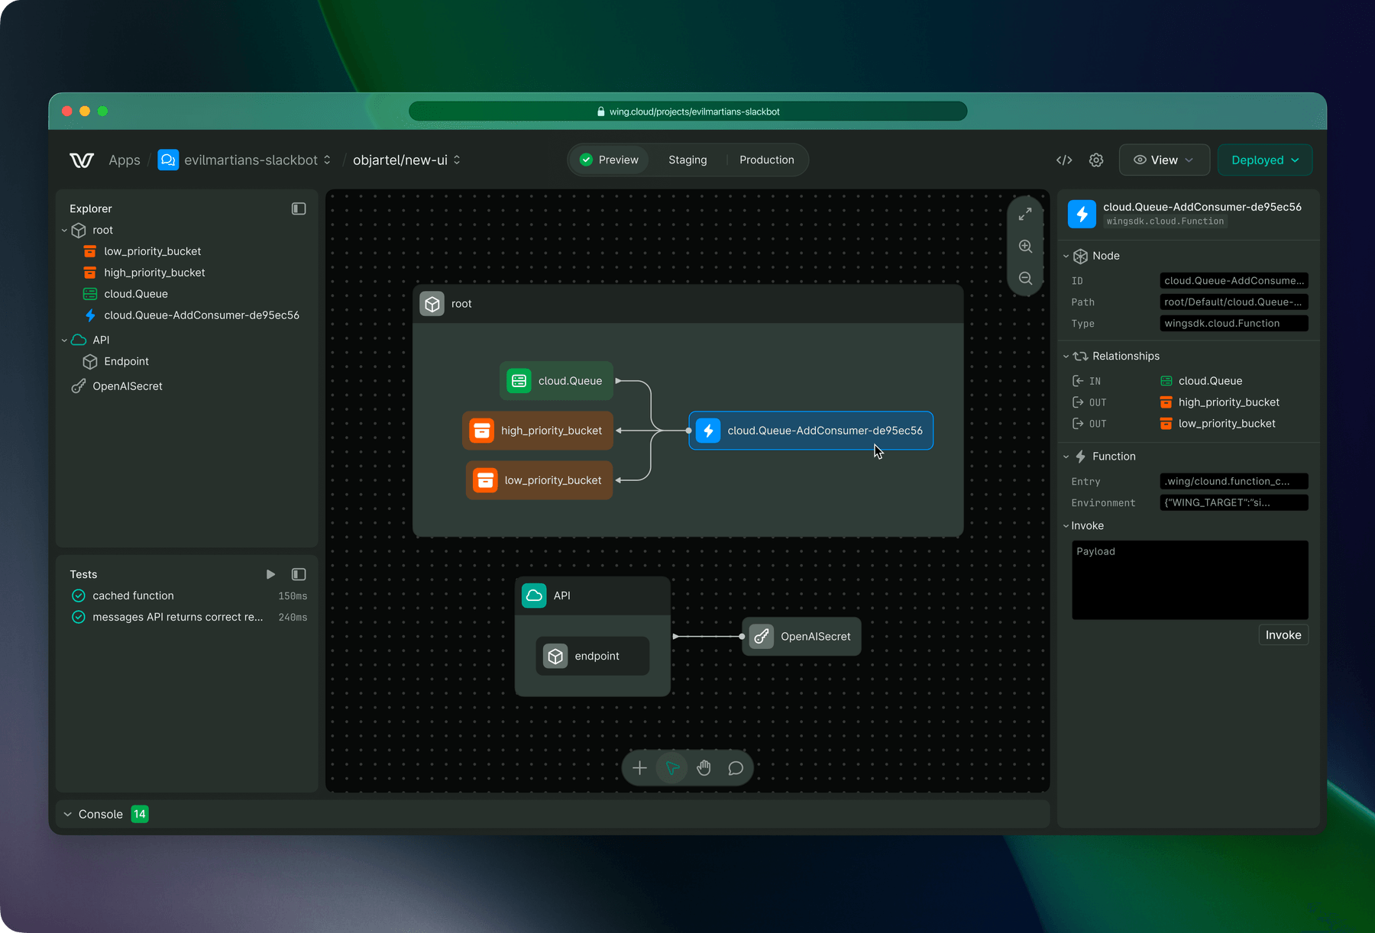The image size is (1375, 933).
Task: Click the Apps menu item in header
Action: [124, 160]
